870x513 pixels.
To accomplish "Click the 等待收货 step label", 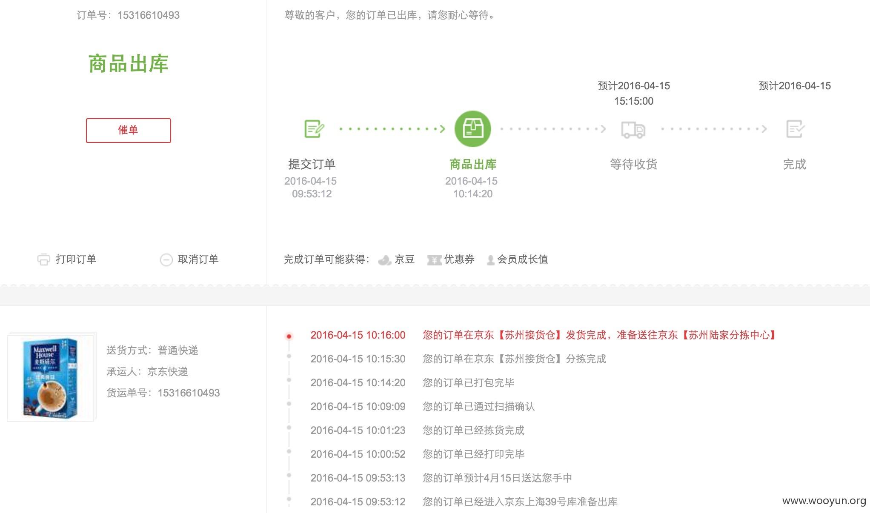I will [634, 164].
